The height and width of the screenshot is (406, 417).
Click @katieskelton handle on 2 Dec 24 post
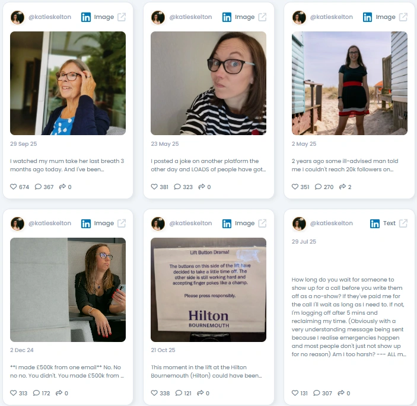pos(50,223)
